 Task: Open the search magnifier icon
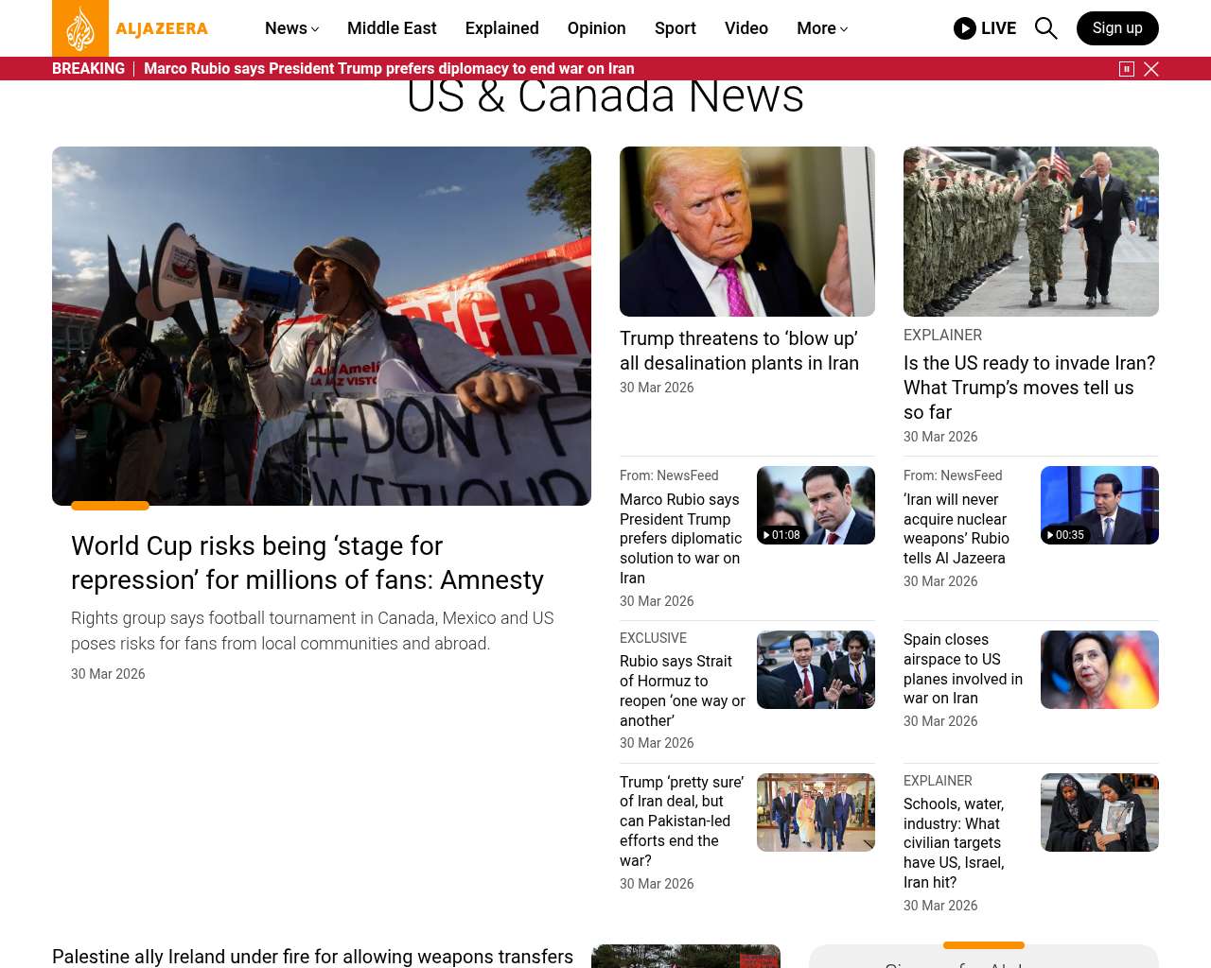click(x=1045, y=28)
